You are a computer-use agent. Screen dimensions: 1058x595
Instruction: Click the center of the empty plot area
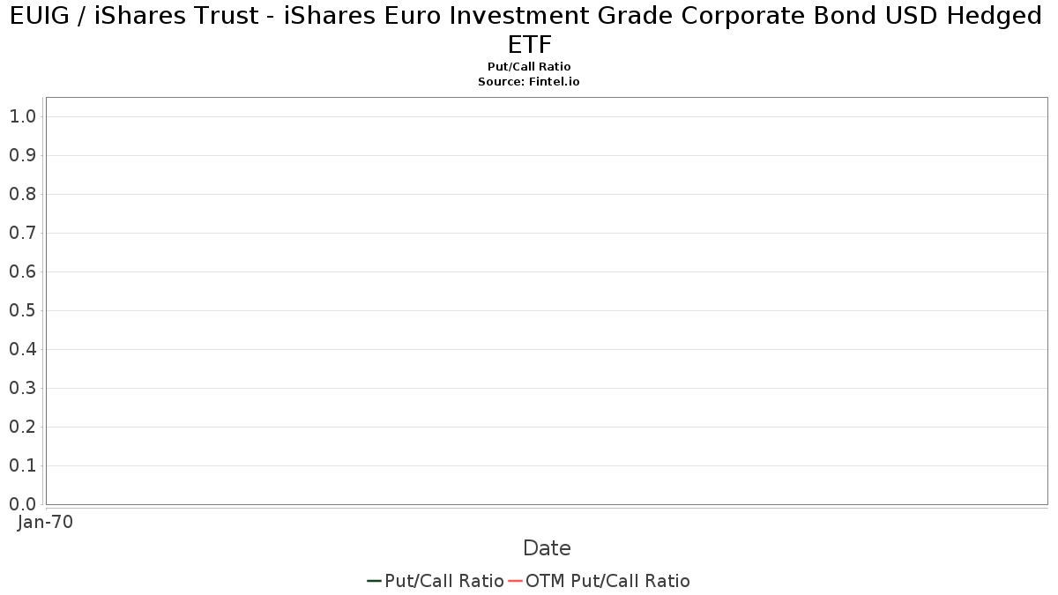click(x=547, y=301)
